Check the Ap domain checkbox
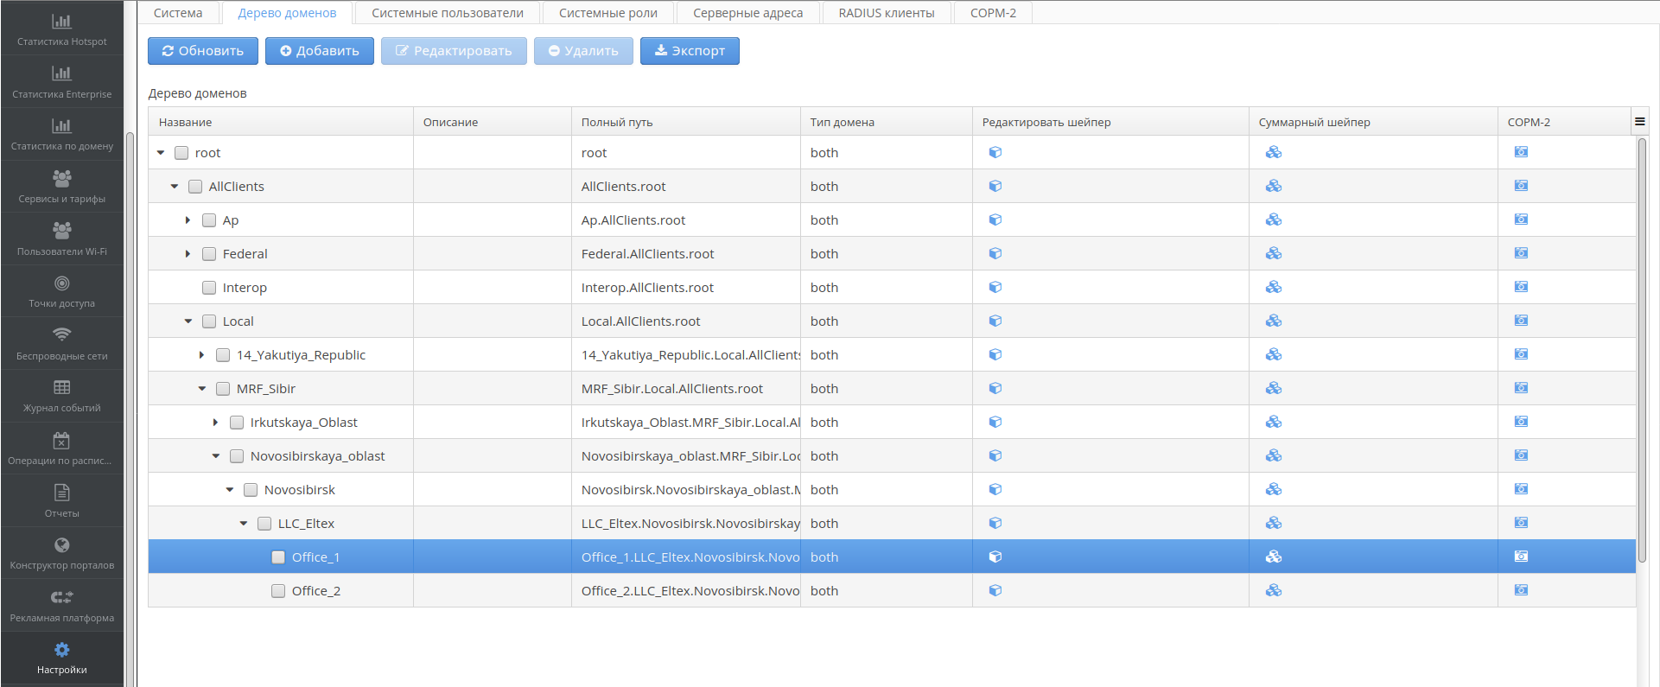1660x687 pixels. click(x=209, y=220)
